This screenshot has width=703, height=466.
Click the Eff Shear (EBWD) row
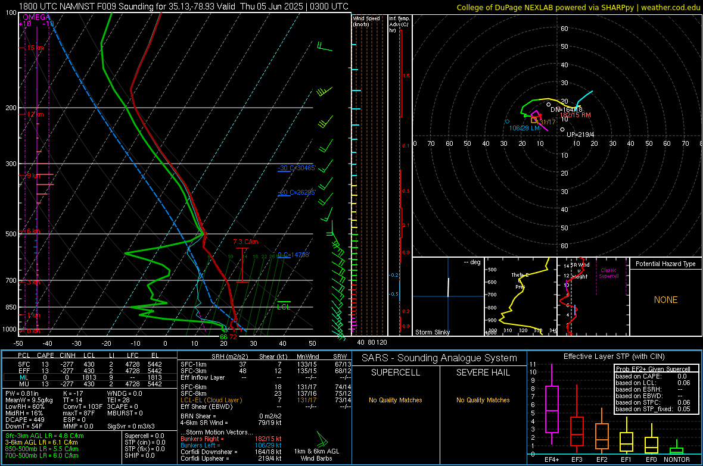(266, 406)
